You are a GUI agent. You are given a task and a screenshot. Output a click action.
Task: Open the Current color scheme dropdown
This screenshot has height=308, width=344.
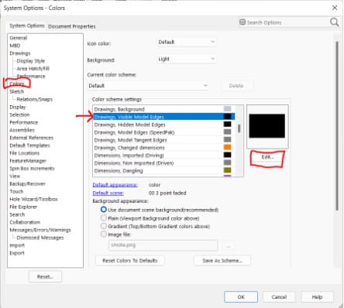pyautogui.click(x=148, y=86)
